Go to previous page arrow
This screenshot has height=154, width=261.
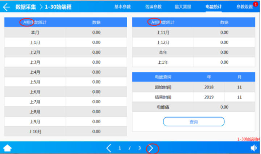tap(108, 148)
